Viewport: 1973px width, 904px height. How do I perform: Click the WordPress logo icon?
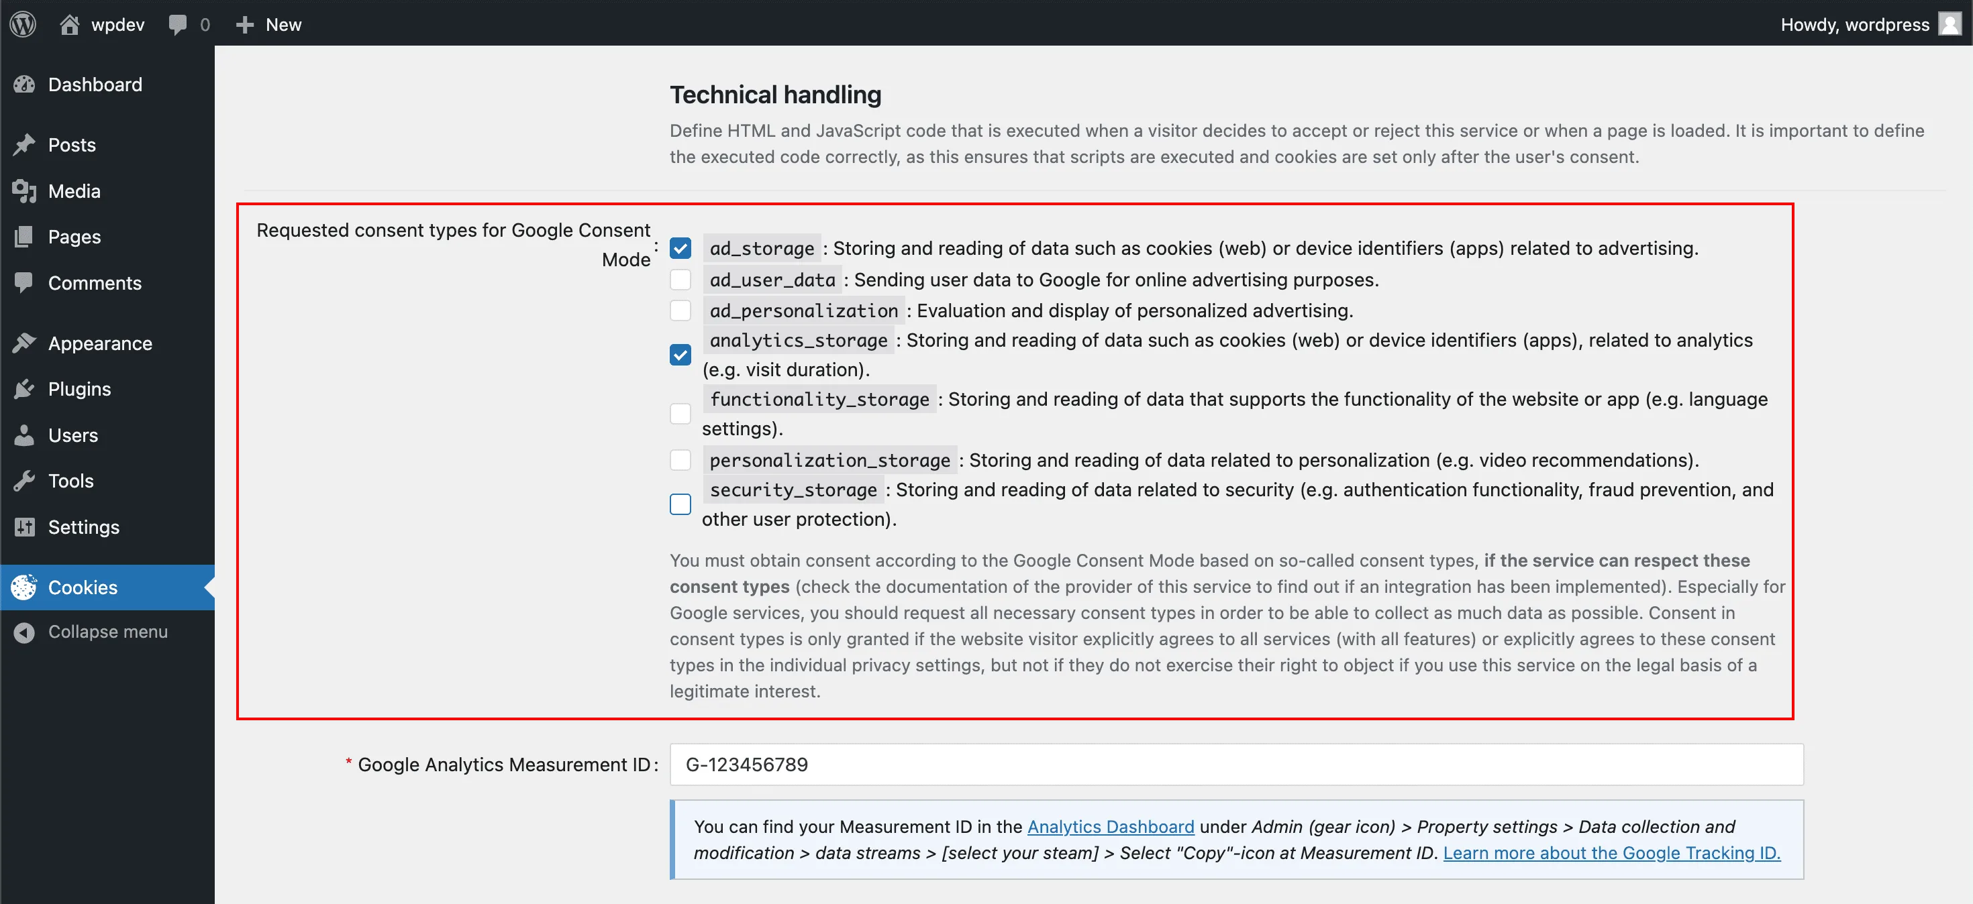(x=23, y=23)
